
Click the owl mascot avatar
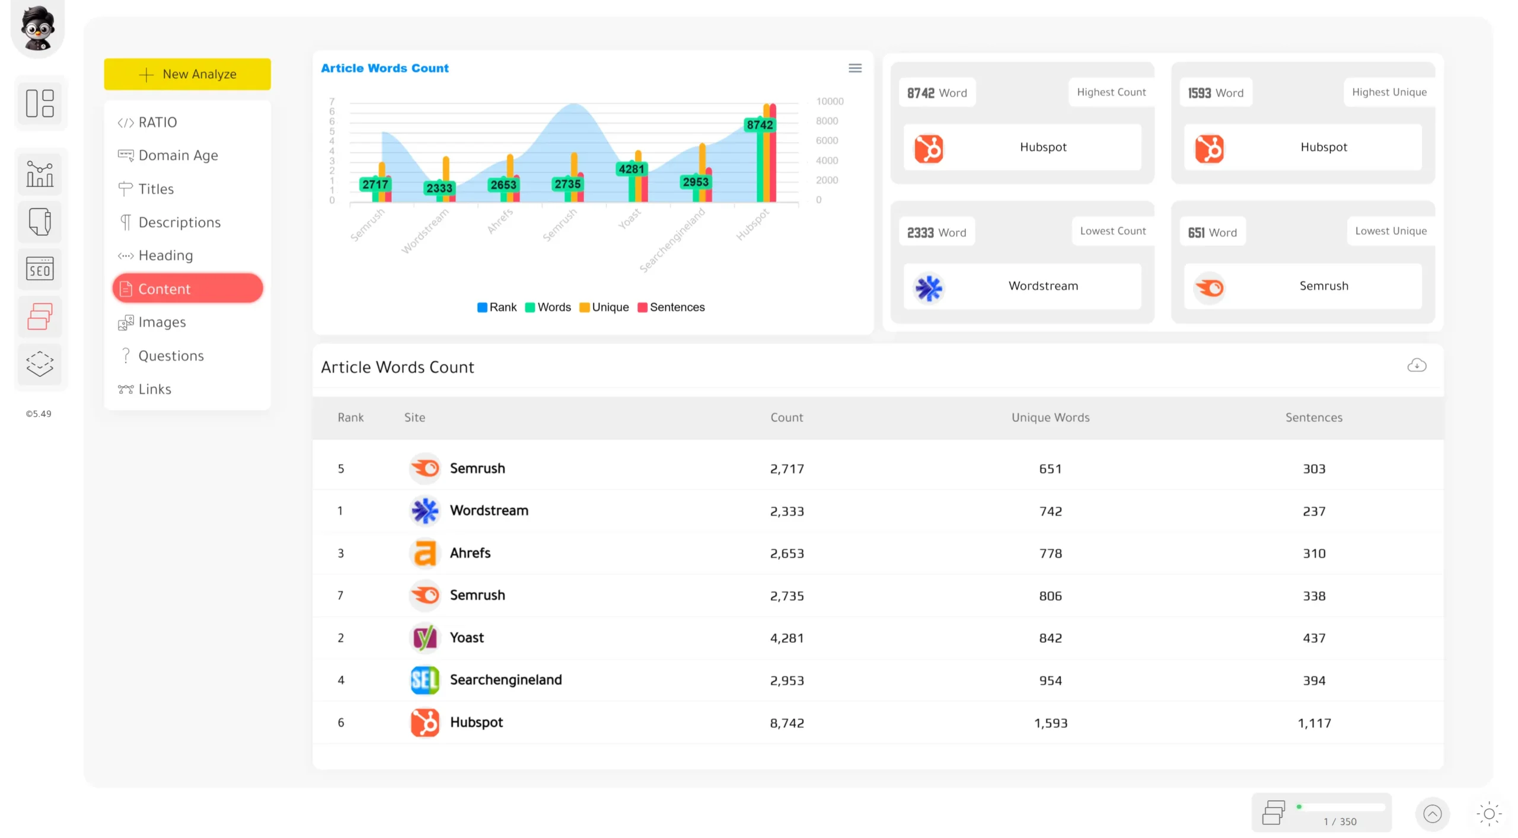click(38, 27)
